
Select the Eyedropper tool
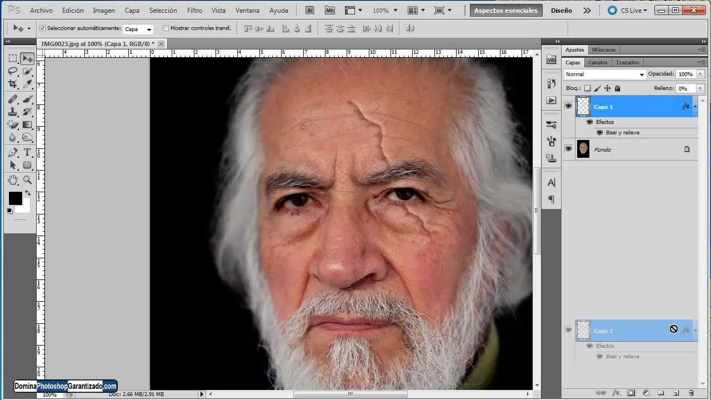(27, 84)
